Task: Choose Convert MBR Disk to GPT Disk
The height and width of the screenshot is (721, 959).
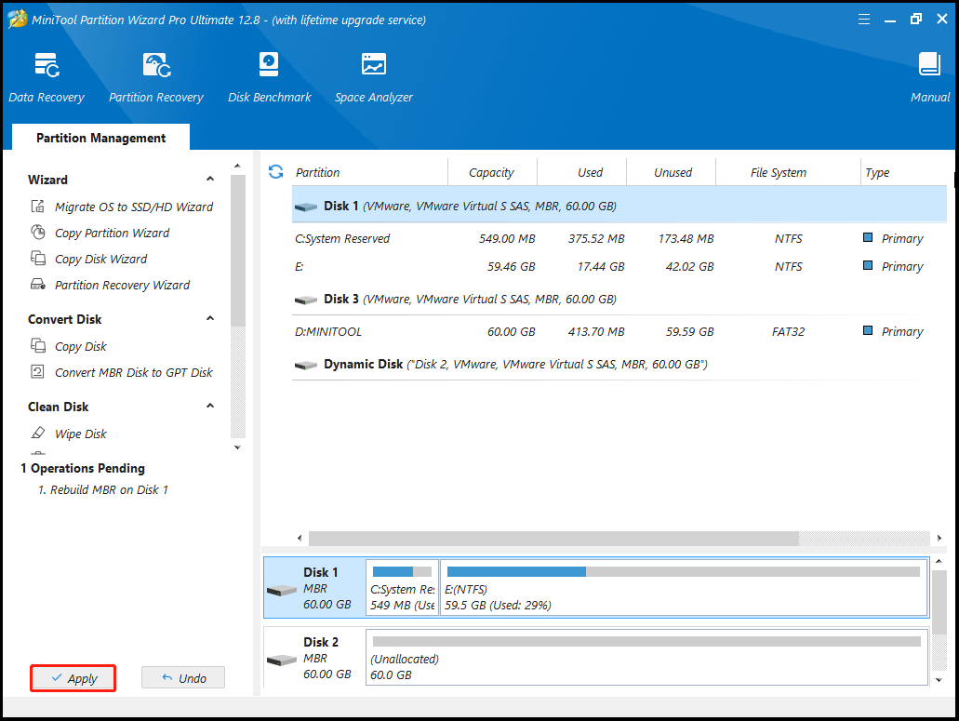Action: tap(133, 372)
